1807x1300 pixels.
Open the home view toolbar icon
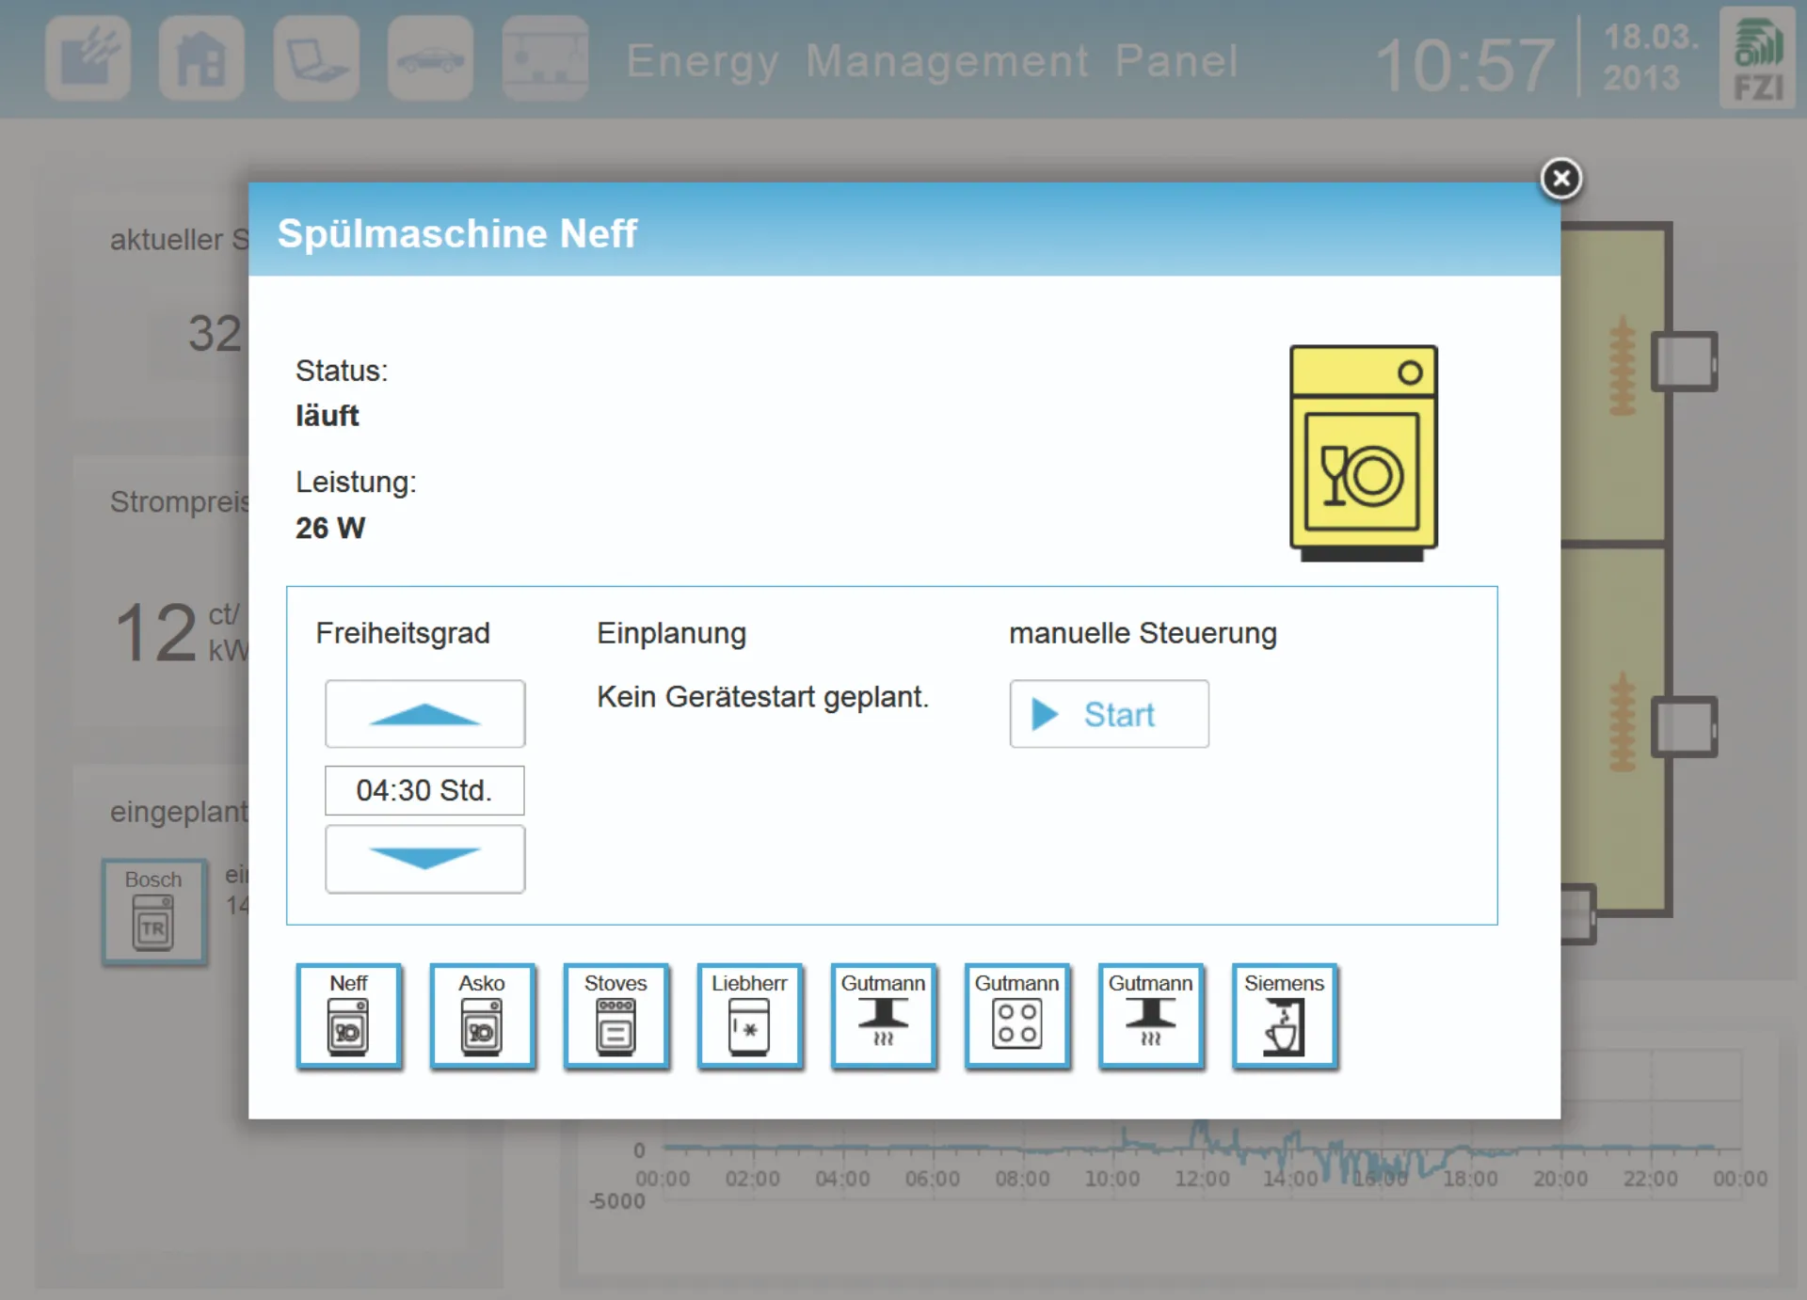click(x=201, y=58)
